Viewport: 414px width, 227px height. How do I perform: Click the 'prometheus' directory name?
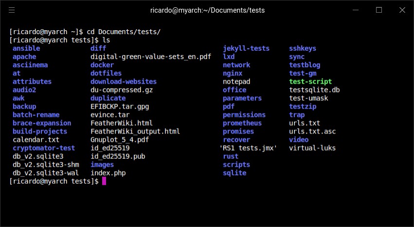(242, 123)
